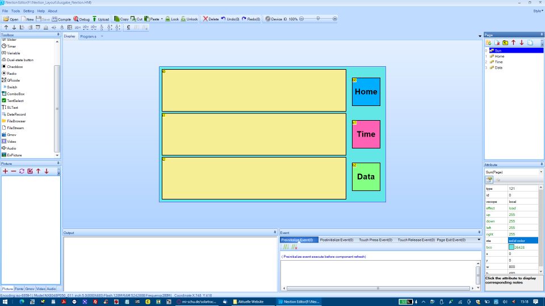Expand the Sun(Page) attribute dropdown
The image size is (545, 306).
click(540, 172)
